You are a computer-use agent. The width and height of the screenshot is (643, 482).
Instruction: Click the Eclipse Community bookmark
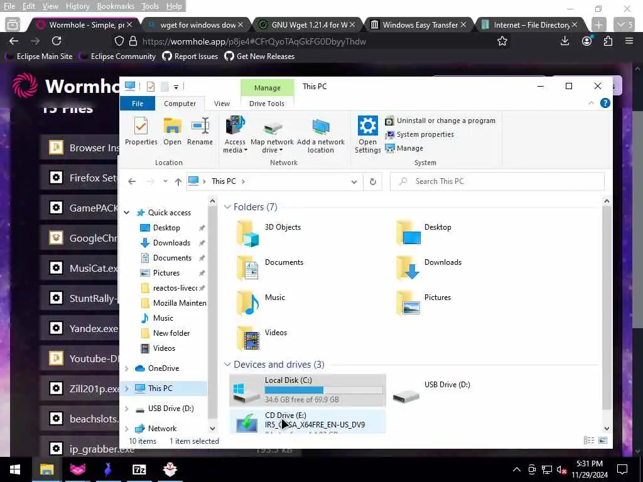[118, 56]
